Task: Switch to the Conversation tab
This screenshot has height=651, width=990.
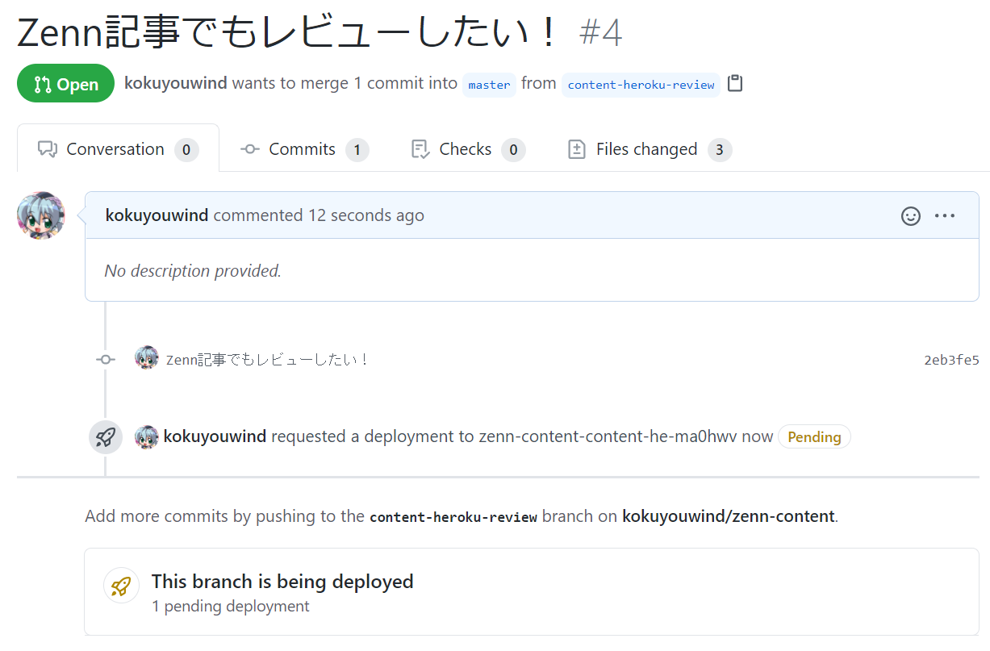Action: (118, 149)
